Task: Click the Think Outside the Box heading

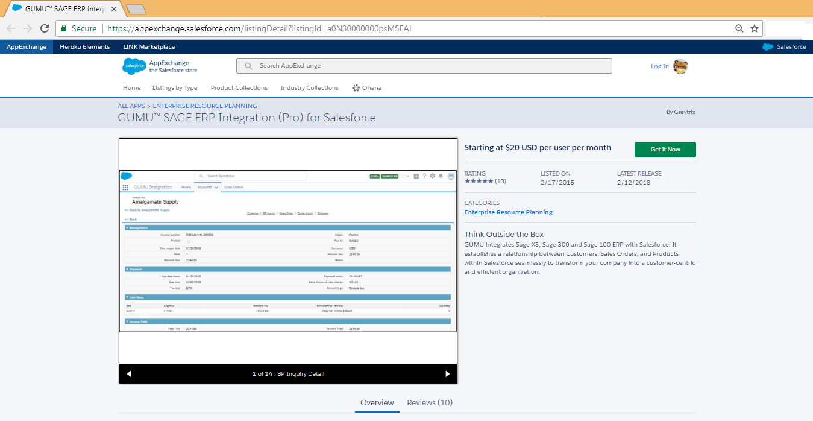Action: [x=504, y=235]
